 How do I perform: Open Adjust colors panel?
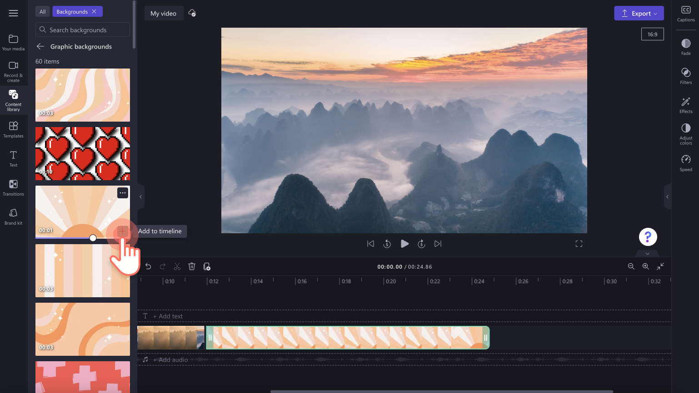click(x=686, y=134)
